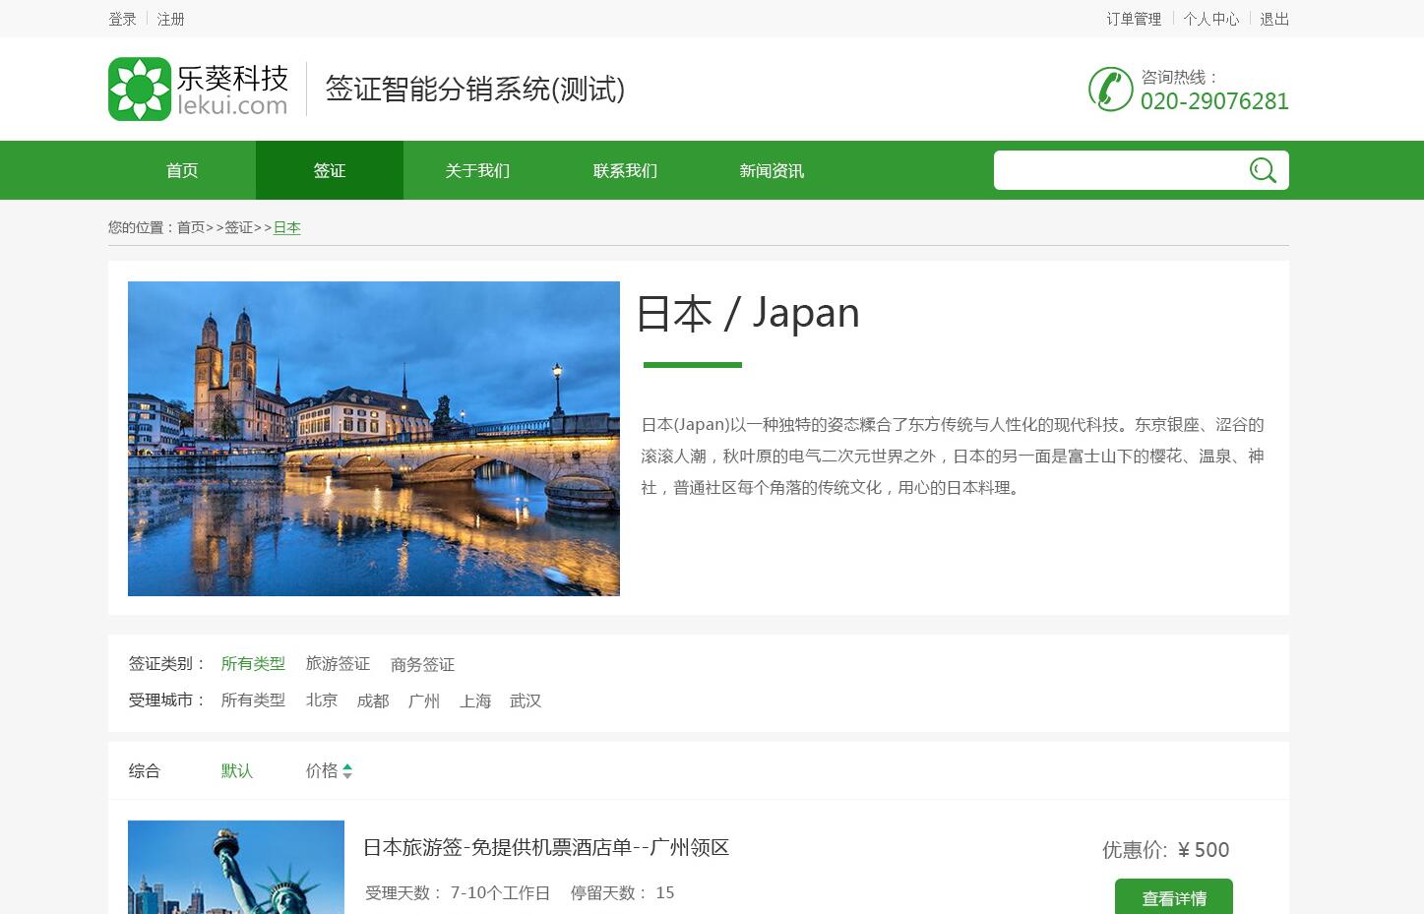This screenshot has width=1424, height=914.
Task: Select the 商务签证 visa type filter
Action: [421, 664]
